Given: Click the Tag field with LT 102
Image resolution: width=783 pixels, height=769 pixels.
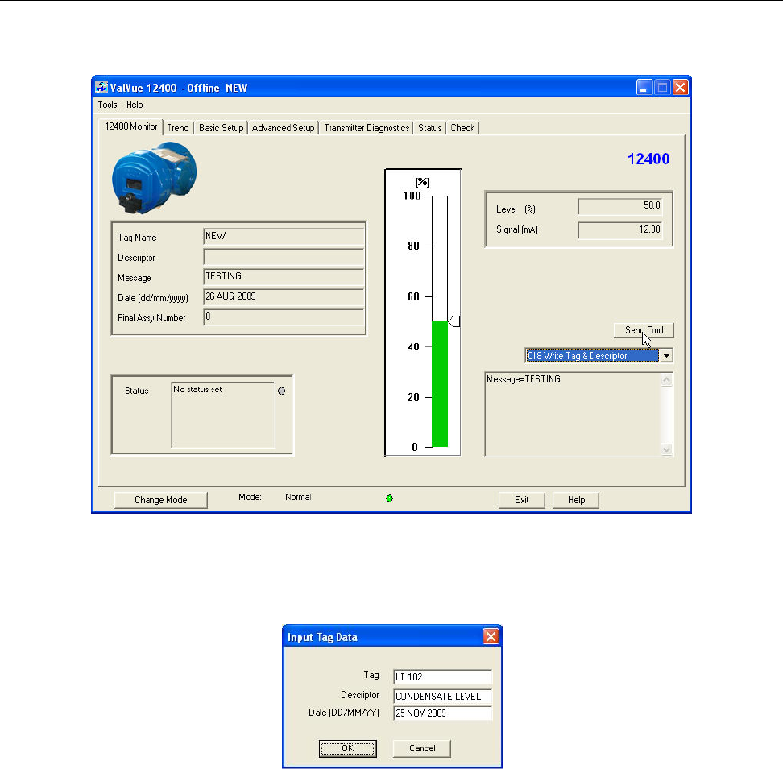Looking at the screenshot, I should point(442,676).
